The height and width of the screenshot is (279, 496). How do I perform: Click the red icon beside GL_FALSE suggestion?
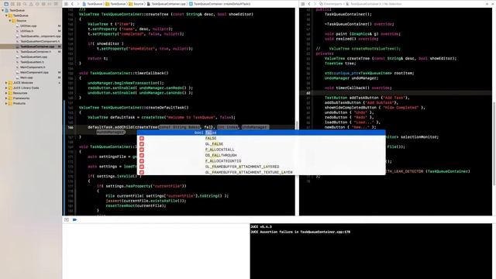coord(142,144)
